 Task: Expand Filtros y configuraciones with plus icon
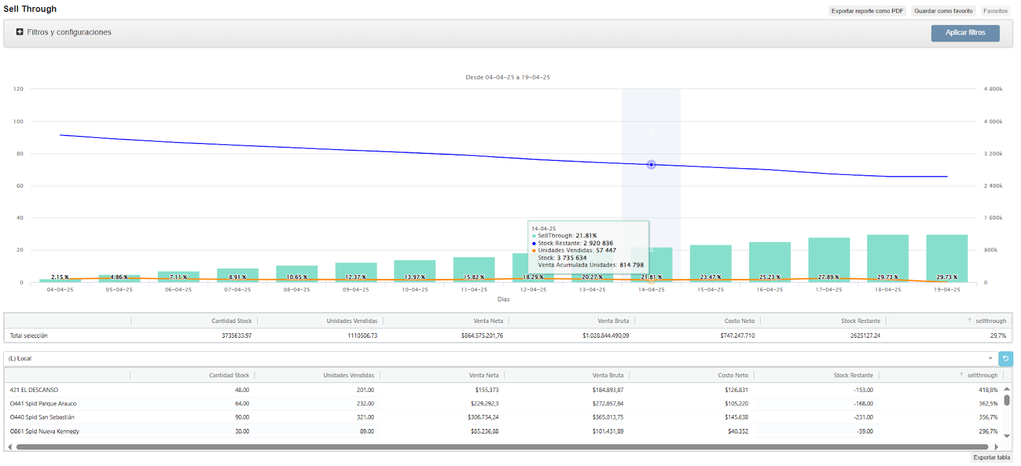coord(20,32)
